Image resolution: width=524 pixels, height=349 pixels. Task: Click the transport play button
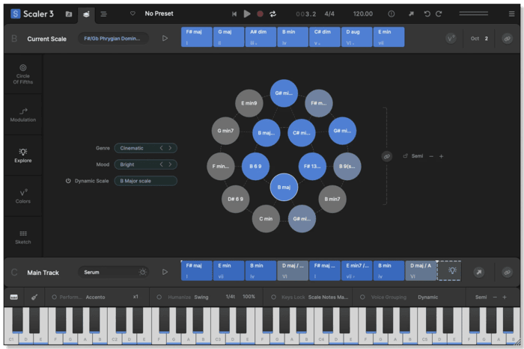point(247,13)
